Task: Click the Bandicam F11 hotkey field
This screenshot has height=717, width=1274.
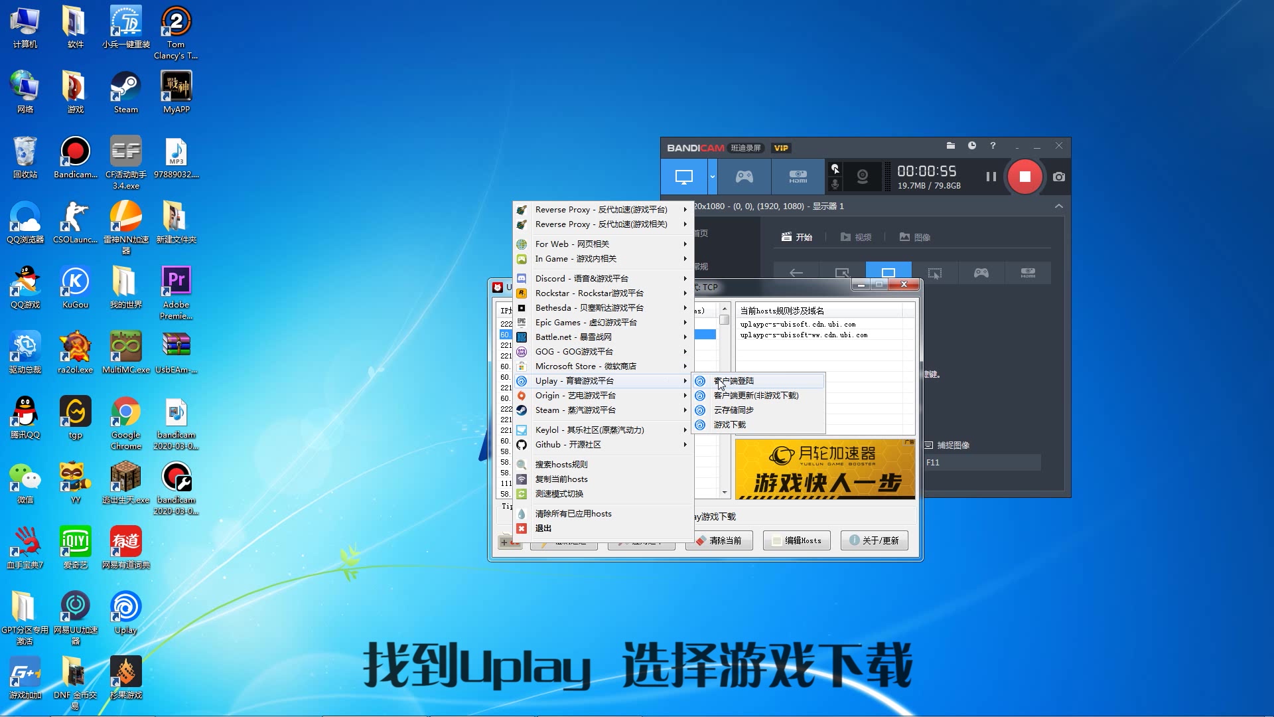Action: 982,463
